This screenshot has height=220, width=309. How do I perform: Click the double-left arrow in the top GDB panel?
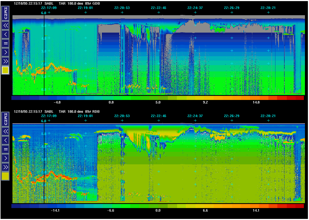coord(5,26)
